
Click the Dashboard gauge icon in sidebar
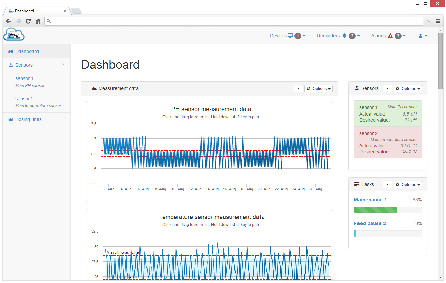coord(10,51)
